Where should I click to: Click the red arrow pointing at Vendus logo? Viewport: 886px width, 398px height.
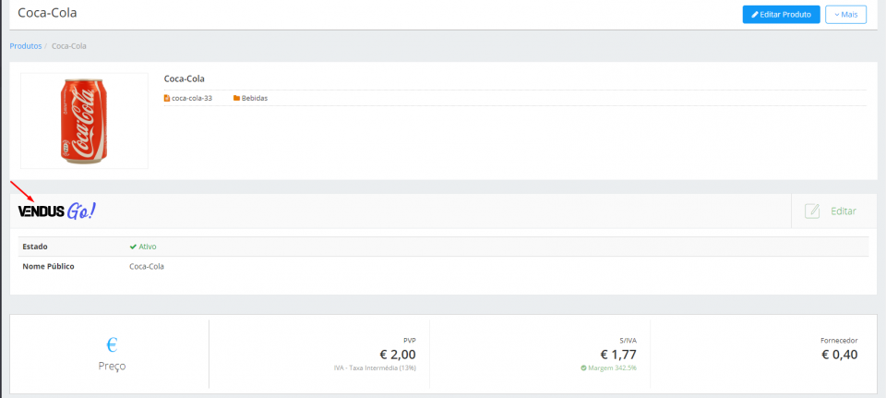[x=24, y=191]
